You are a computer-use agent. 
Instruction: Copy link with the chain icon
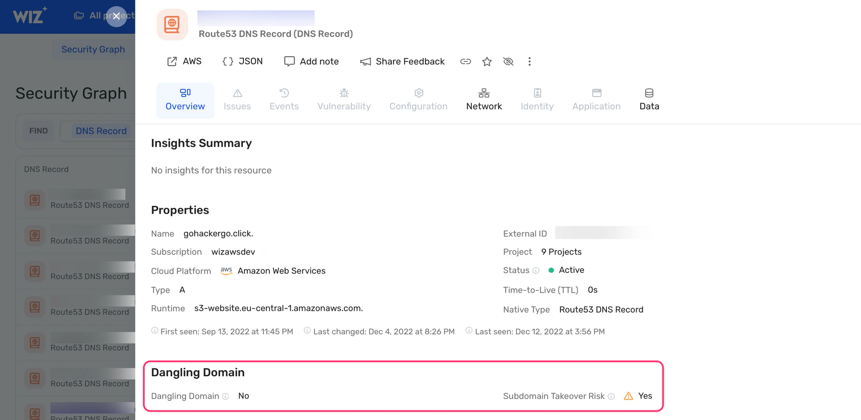[x=465, y=61]
